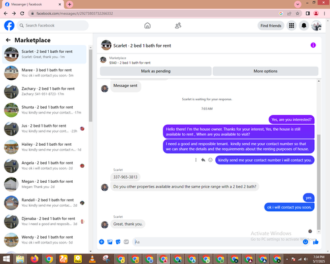
Task: Open a new browser tab
Action: 69,4
